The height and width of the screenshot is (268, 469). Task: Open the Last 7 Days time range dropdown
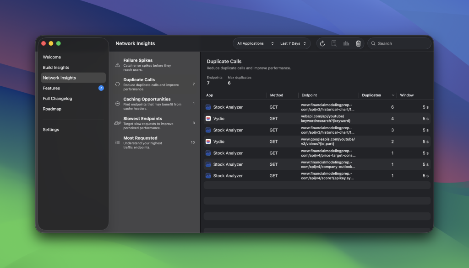(293, 43)
